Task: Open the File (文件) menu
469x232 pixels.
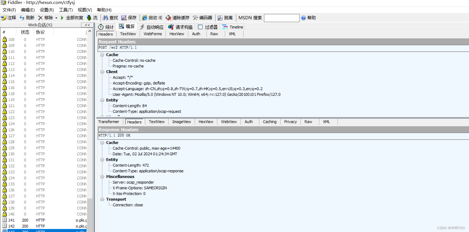Action: point(9,10)
